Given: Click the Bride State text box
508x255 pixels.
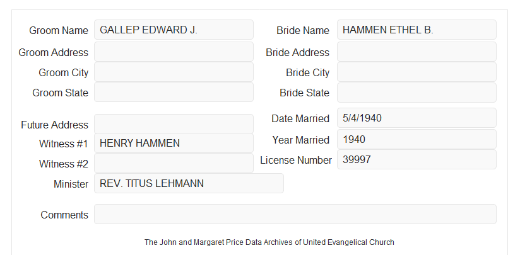Looking at the screenshot, I should click(x=416, y=93).
